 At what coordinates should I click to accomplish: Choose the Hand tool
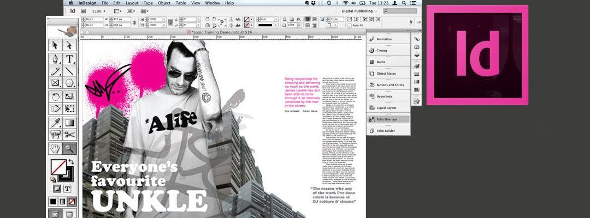coord(55,148)
